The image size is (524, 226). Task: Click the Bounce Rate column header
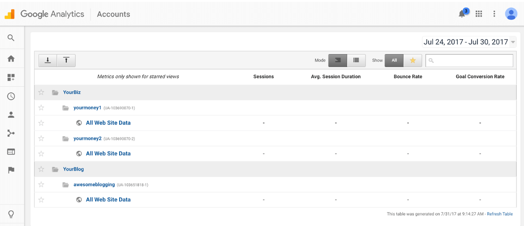(408, 77)
